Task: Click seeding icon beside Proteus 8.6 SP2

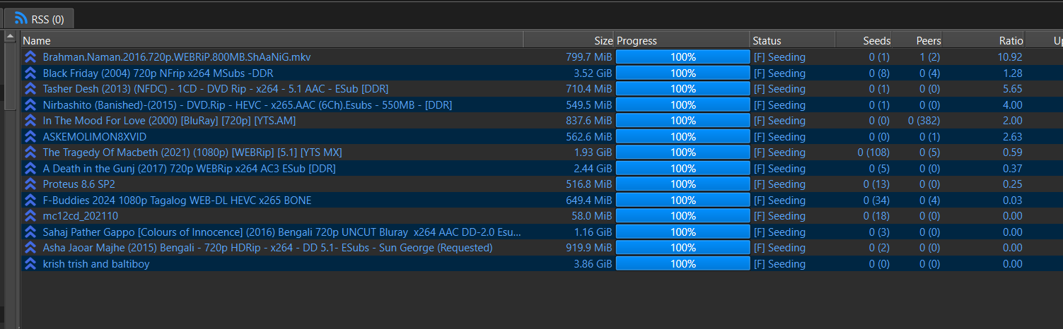Action: (x=30, y=184)
